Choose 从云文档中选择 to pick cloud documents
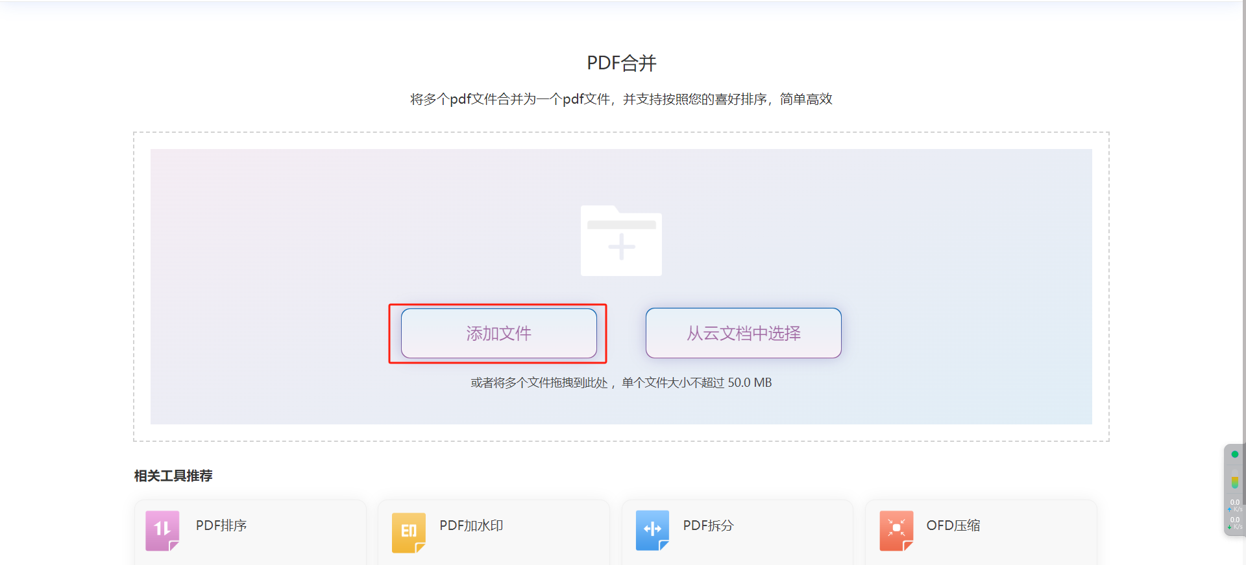Screen dimensions: 1246x565 click(743, 333)
